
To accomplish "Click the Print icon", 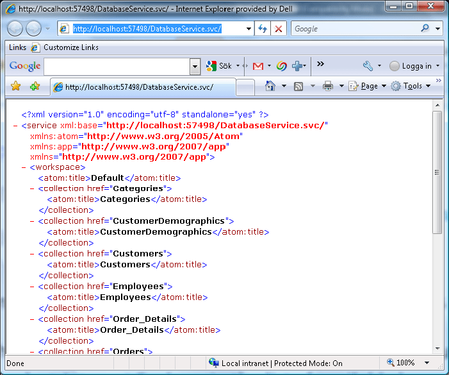I will coord(328,86).
